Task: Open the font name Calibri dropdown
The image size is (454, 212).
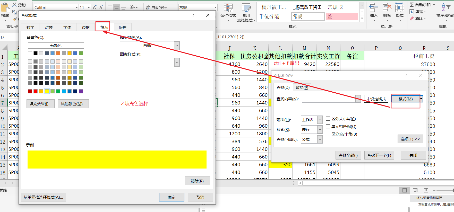Action: (x=77, y=7)
